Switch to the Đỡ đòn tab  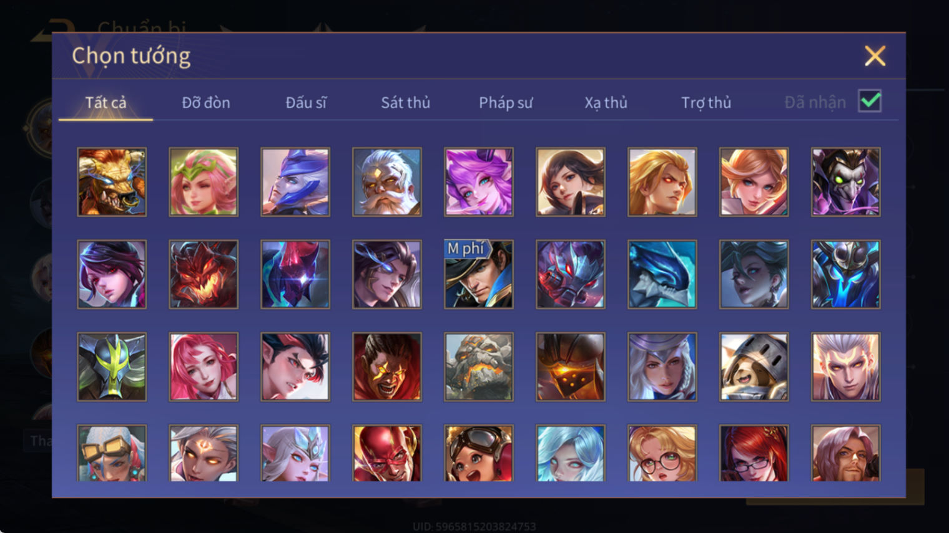coord(206,102)
